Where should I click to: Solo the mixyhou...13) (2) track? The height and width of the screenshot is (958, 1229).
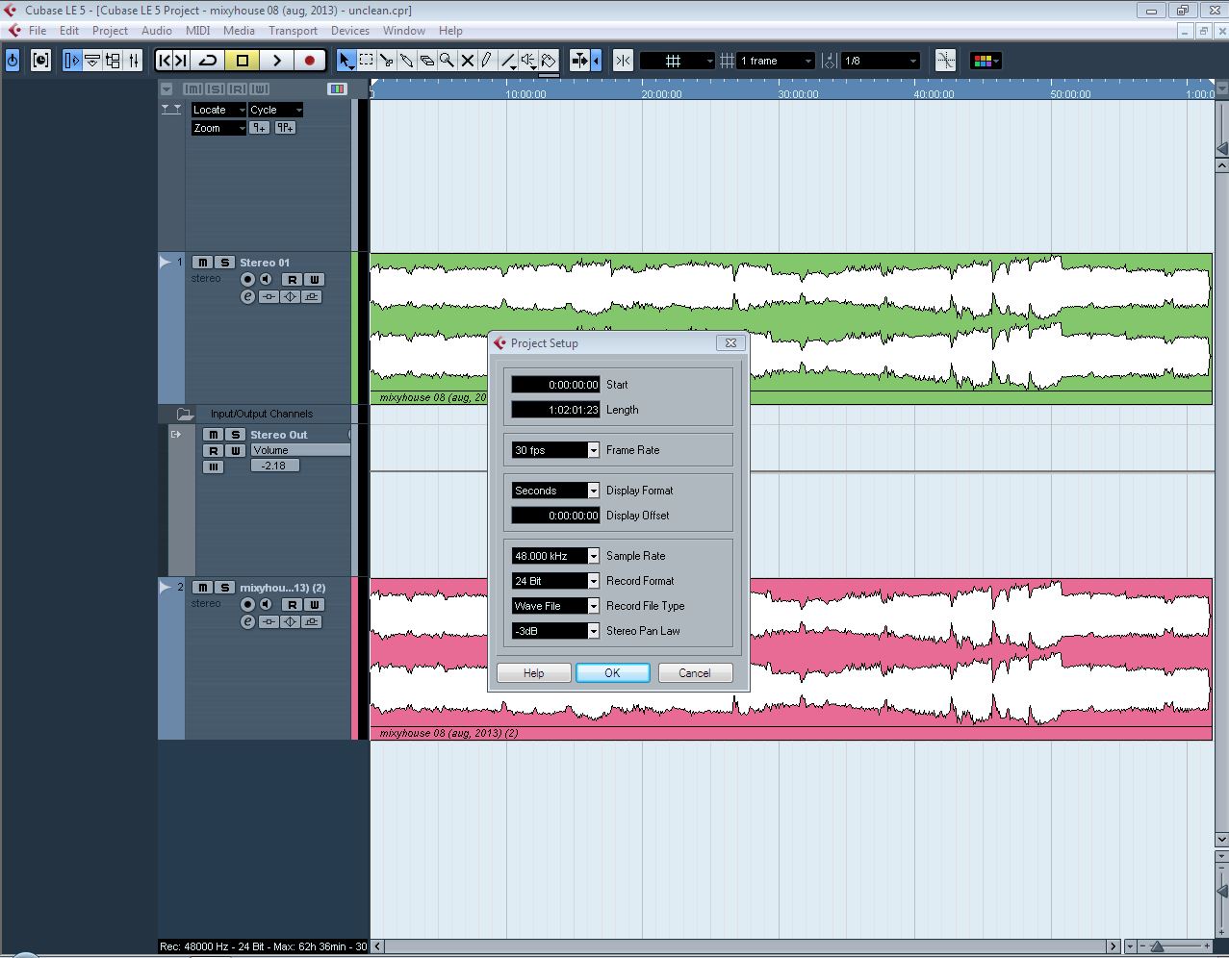[x=224, y=588]
